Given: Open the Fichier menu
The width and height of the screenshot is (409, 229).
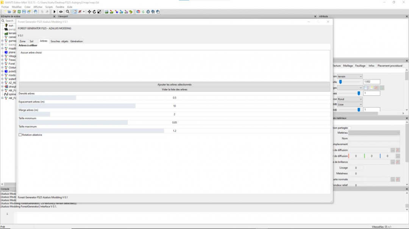Looking at the screenshot, I should (x=5, y=7).
